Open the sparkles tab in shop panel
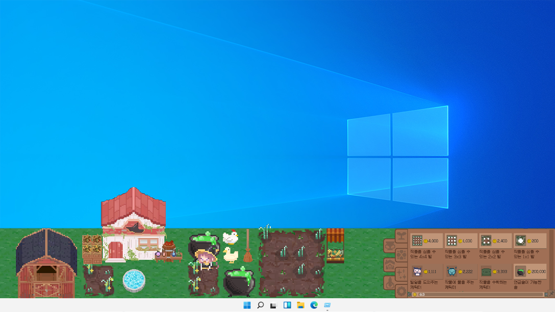 pyautogui.click(x=401, y=273)
